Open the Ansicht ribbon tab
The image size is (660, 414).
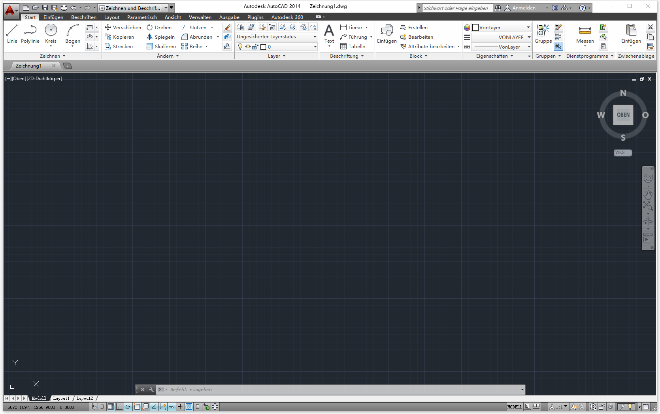173,17
